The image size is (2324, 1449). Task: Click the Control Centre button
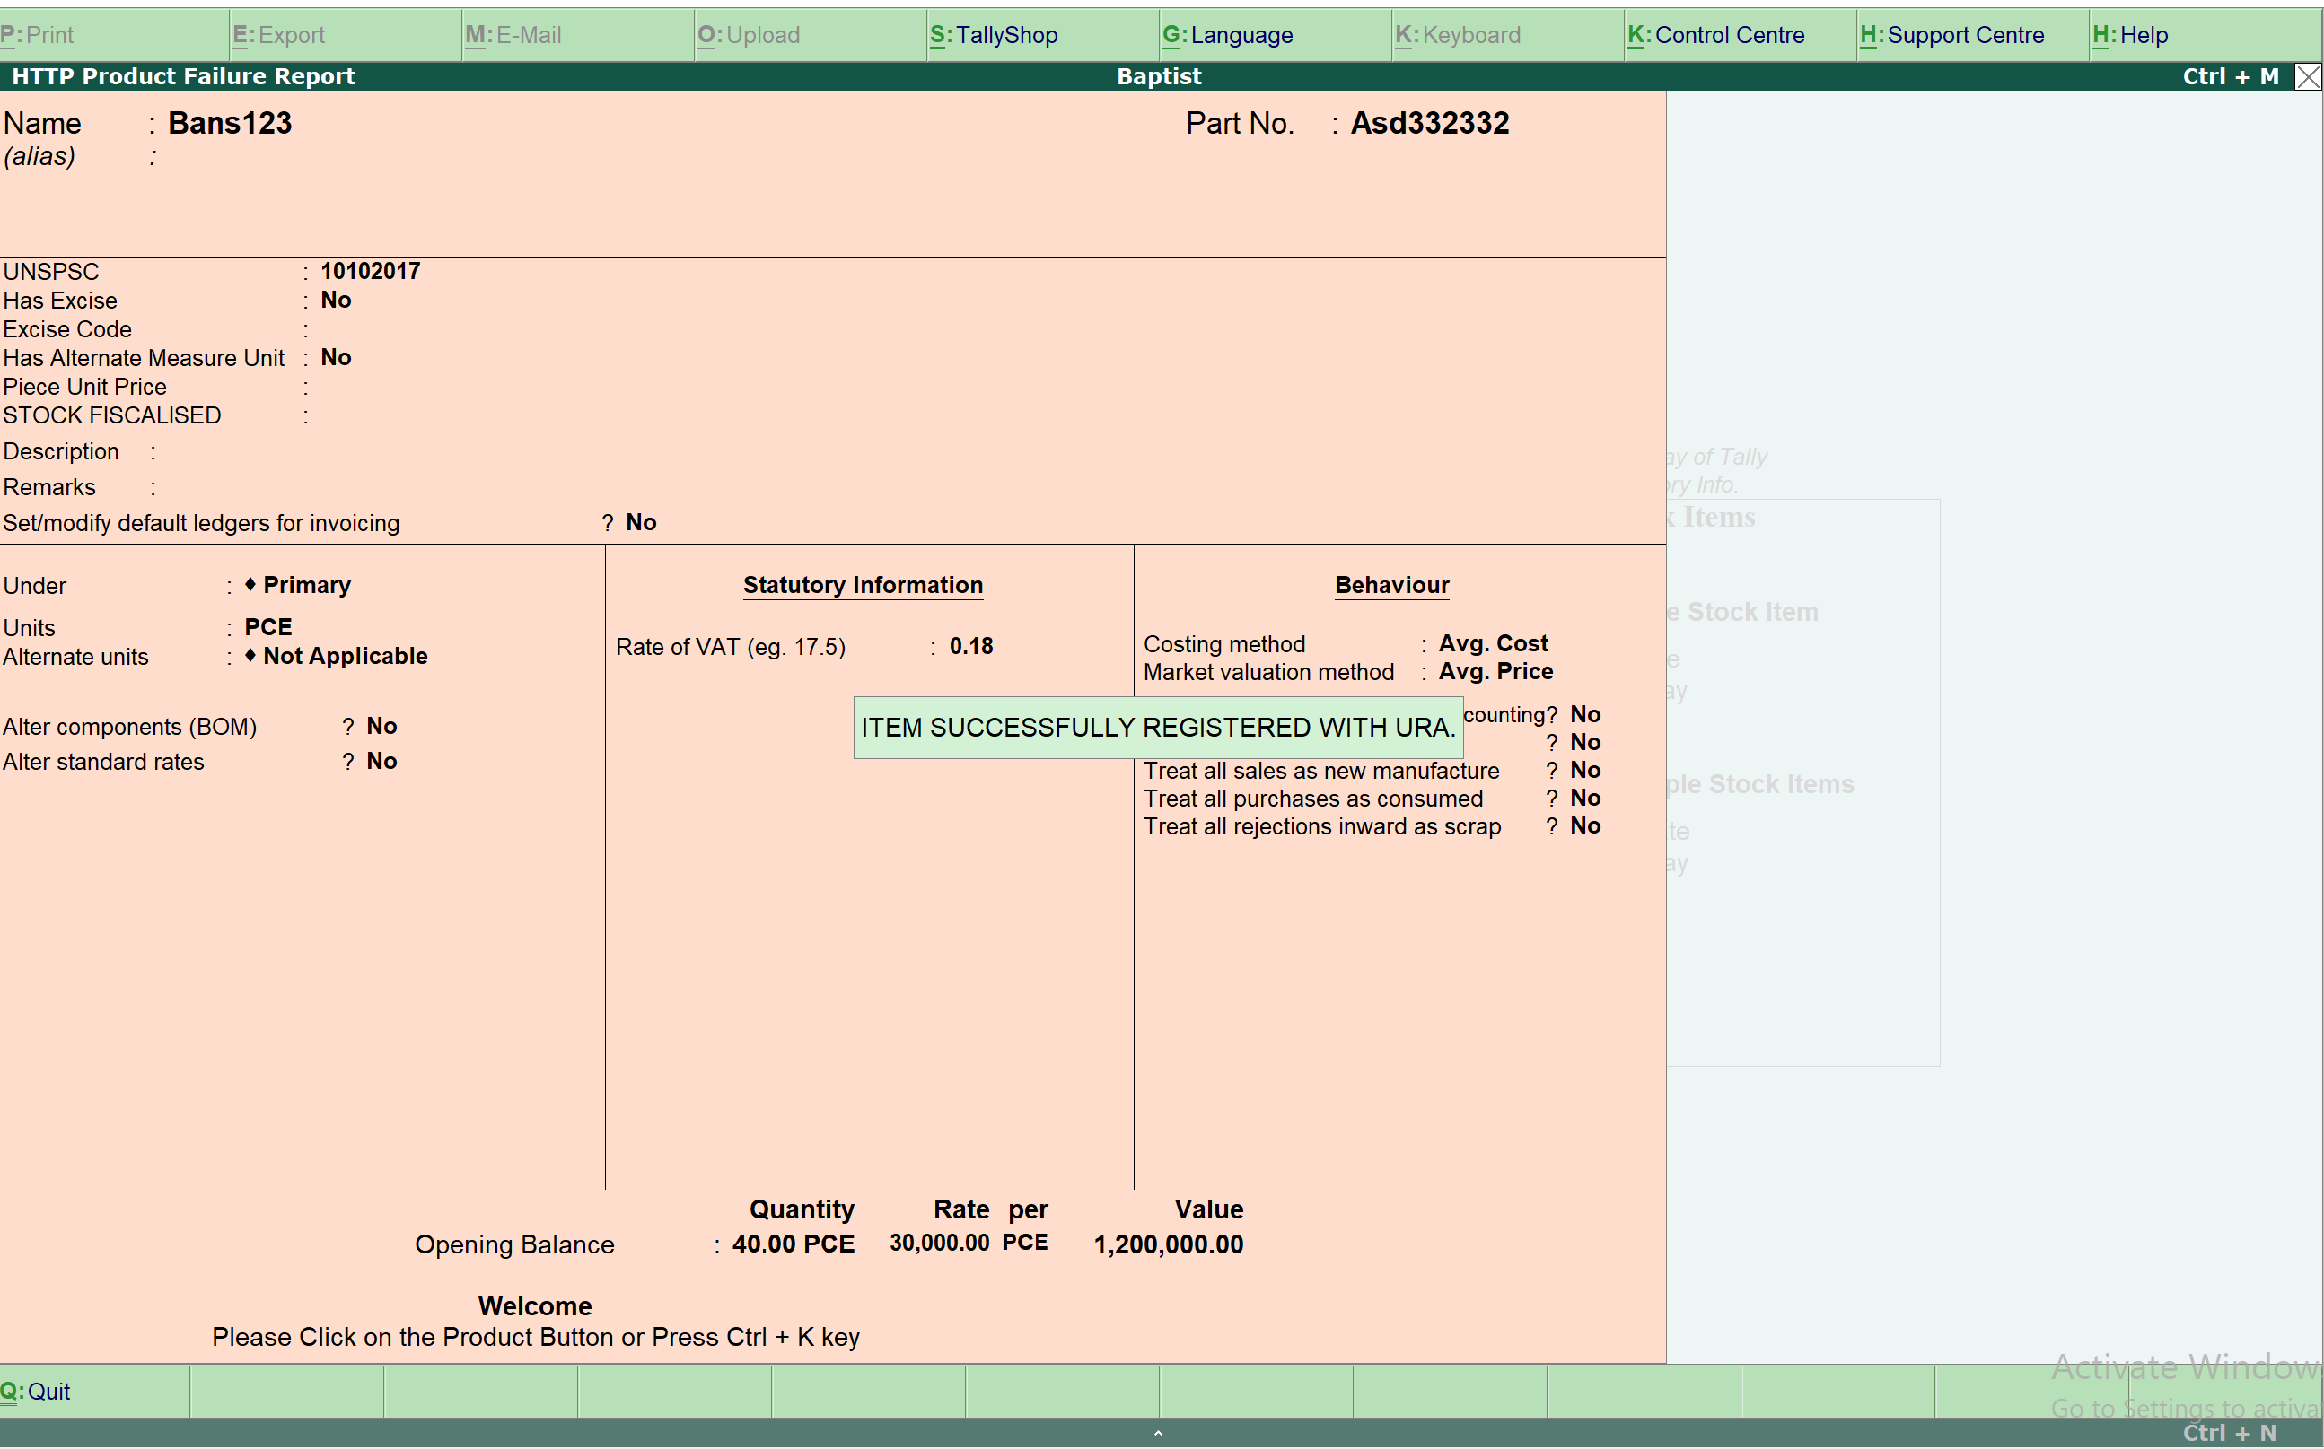[x=1716, y=36]
